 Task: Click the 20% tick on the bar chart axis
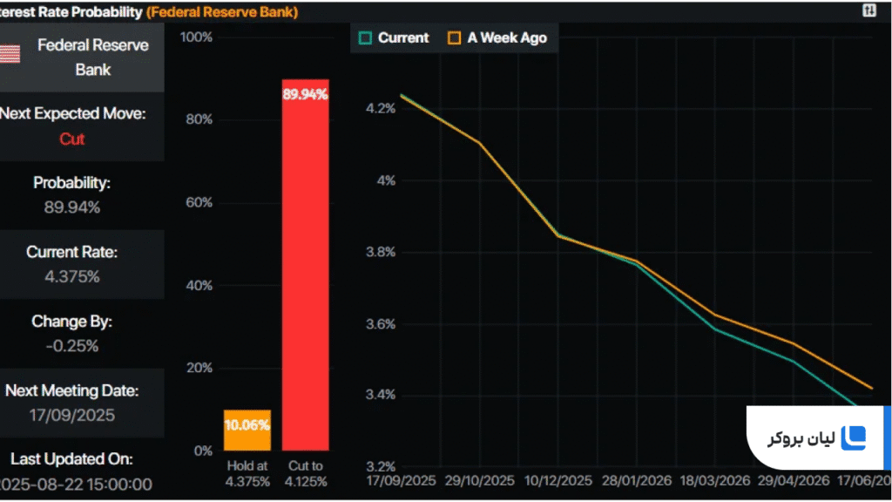tap(199, 369)
